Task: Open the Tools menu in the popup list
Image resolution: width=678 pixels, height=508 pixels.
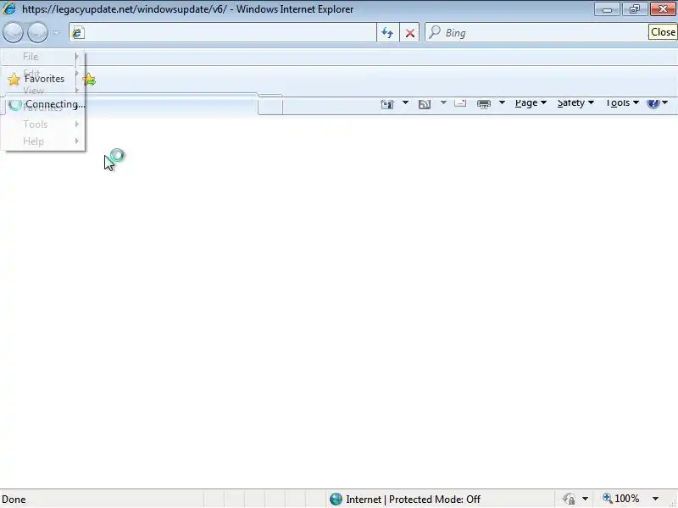Action: click(43, 124)
